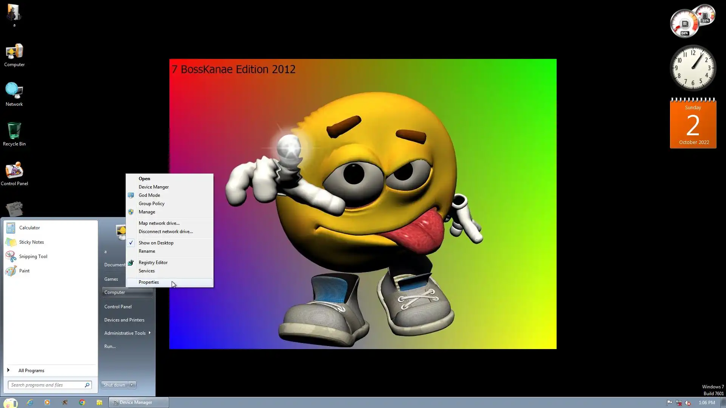Open Internet Explorer from the taskbar
The height and width of the screenshot is (408, 726).
pos(30,402)
